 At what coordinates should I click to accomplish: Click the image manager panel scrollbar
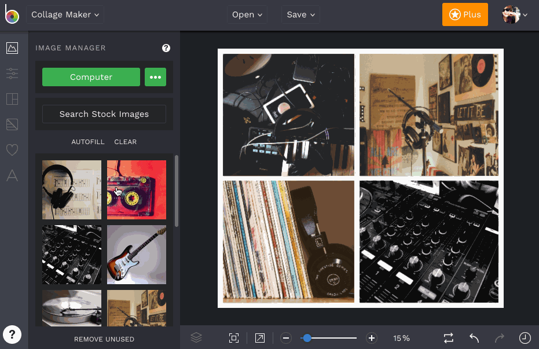(177, 191)
